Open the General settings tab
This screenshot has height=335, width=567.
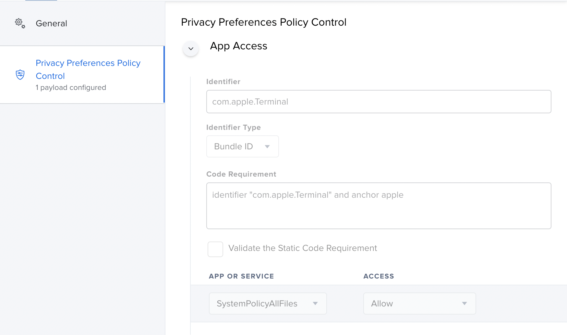51,23
